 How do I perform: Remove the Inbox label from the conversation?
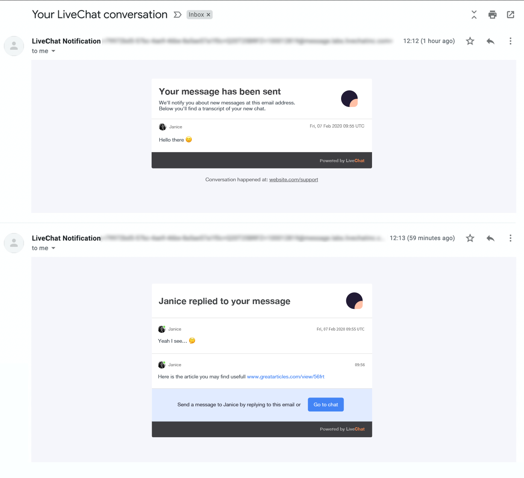(x=208, y=14)
